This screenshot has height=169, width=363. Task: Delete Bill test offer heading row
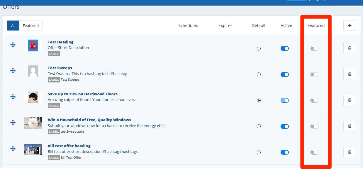point(350,152)
